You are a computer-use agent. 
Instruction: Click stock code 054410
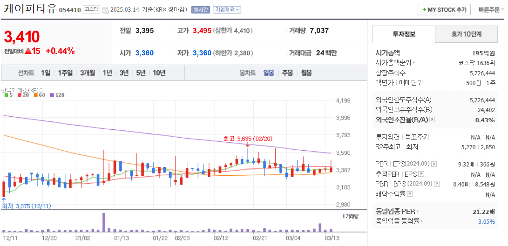(x=70, y=10)
